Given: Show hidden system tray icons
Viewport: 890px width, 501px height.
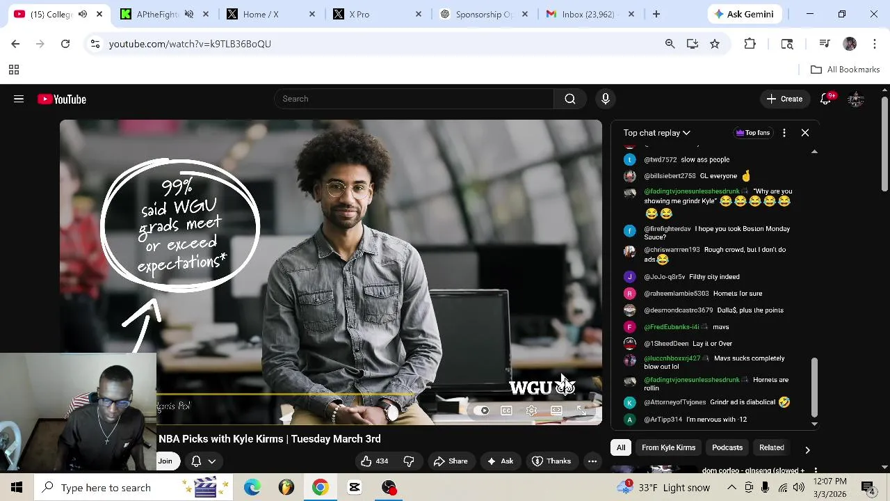Looking at the screenshot, I should [731, 487].
